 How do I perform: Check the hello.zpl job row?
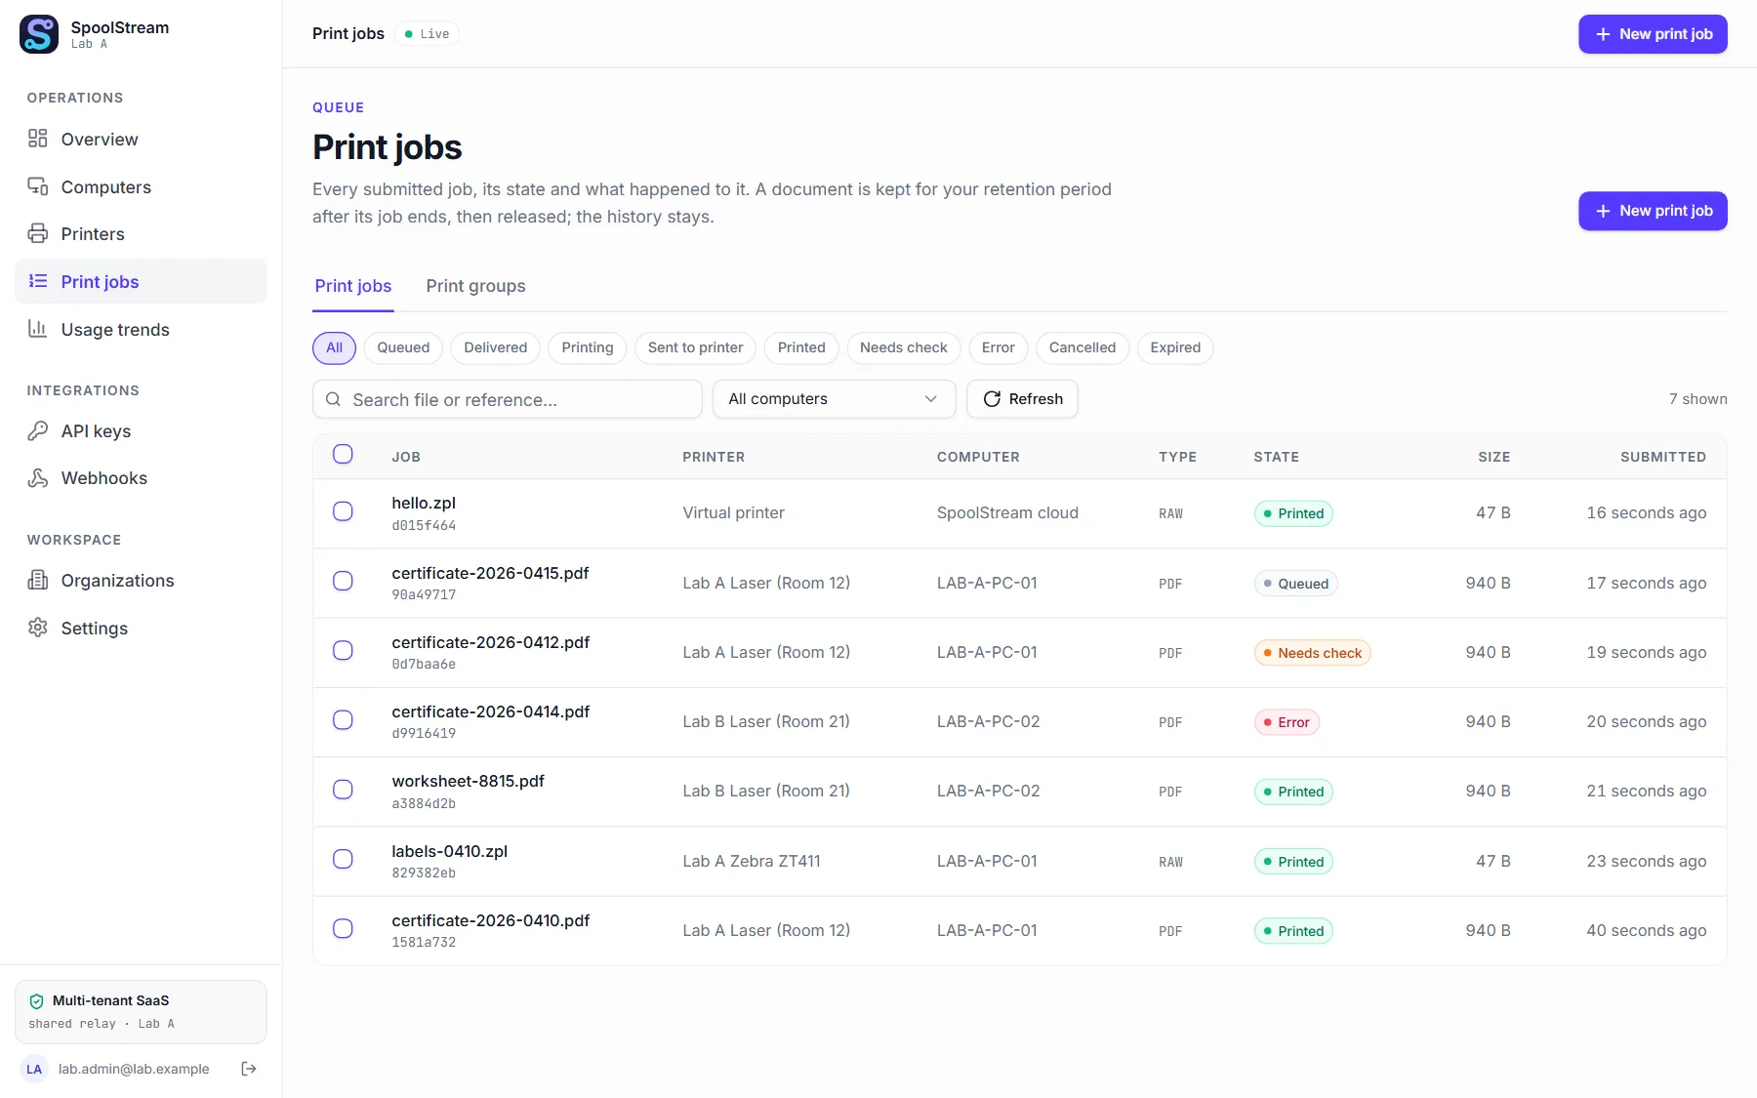click(343, 511)
